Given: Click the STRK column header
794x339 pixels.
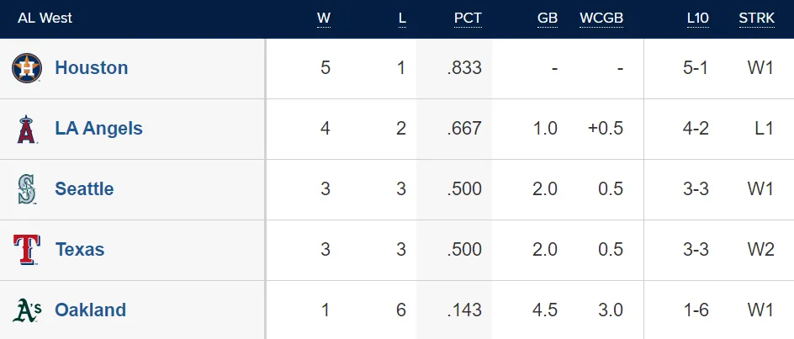Looking at the screenshot, I should tap(756, 19).
